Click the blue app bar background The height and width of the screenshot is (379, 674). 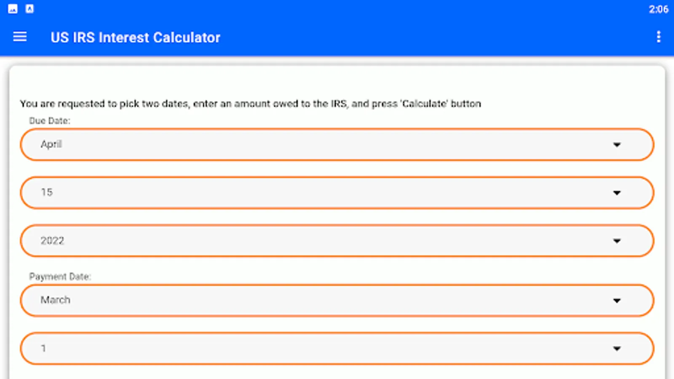tap(421, 37)
